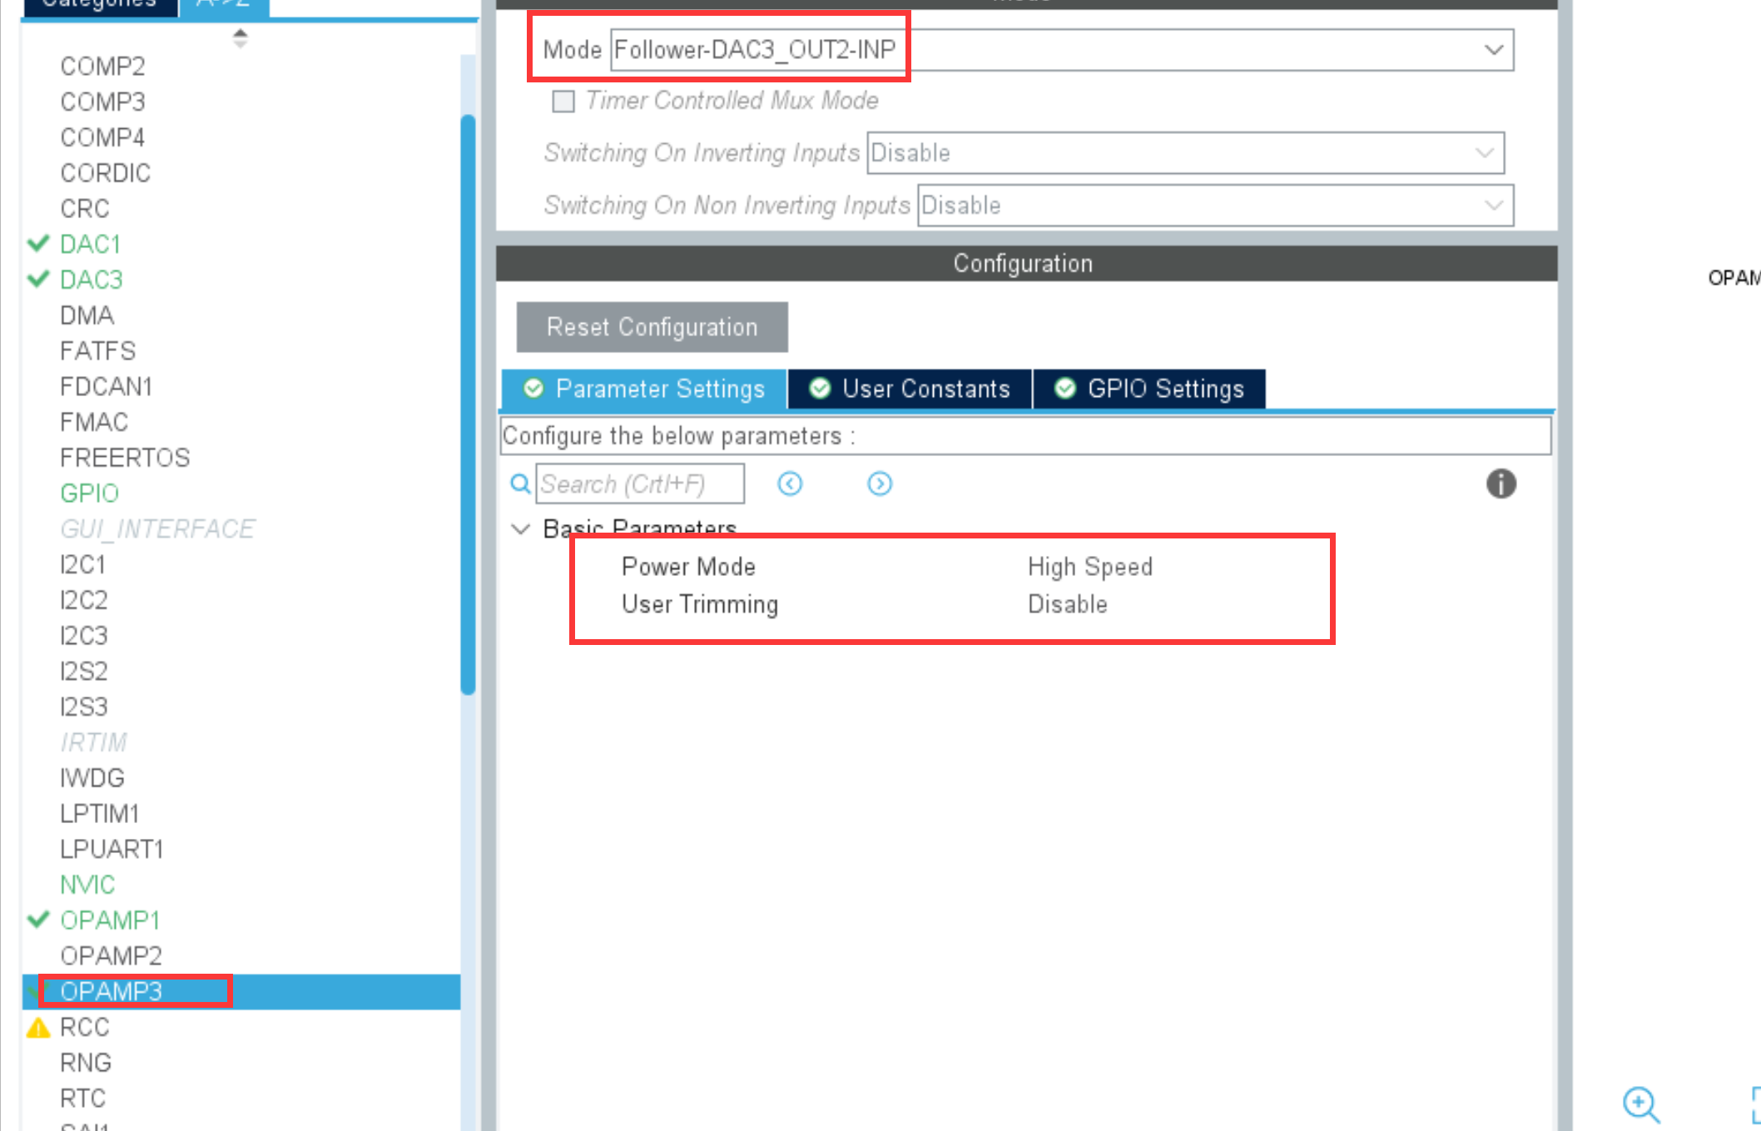Enable Timer Controlled Mux Mode checkbox
This screenshot has height=1131, width=1761.
tap(563, 102)
